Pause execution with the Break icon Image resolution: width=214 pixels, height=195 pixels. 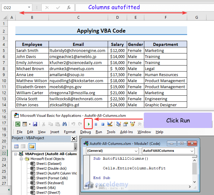coord(96,124)
